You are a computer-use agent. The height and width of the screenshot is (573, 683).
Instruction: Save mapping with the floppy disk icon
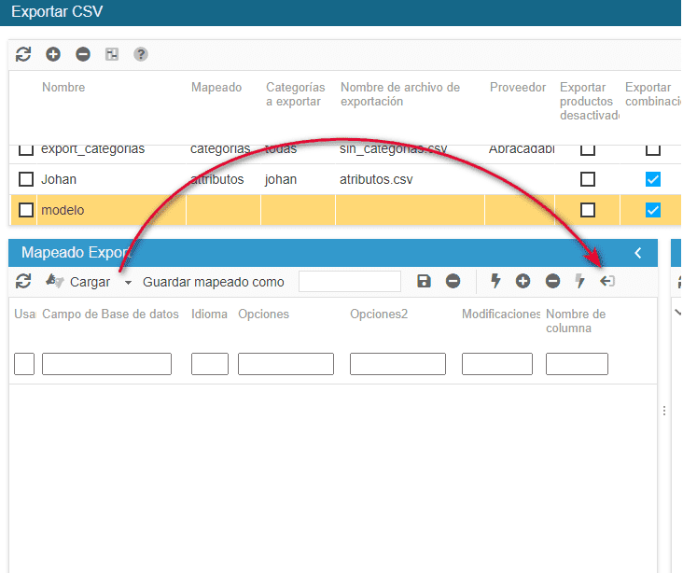(x=424, y=281)
